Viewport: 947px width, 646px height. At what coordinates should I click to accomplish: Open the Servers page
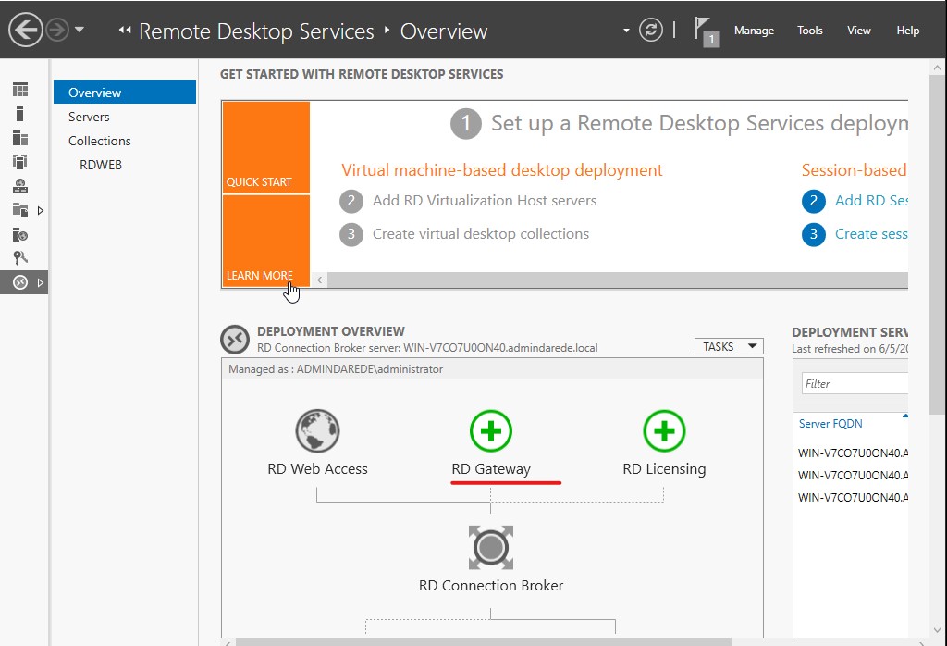pyautogui.click(x=89, y=117)
